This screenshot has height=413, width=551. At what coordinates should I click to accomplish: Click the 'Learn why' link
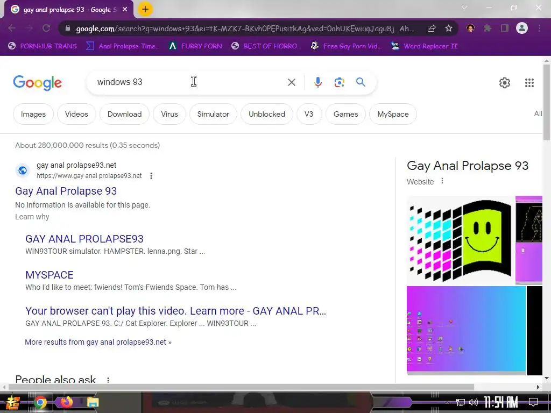[x=32, y=217]
